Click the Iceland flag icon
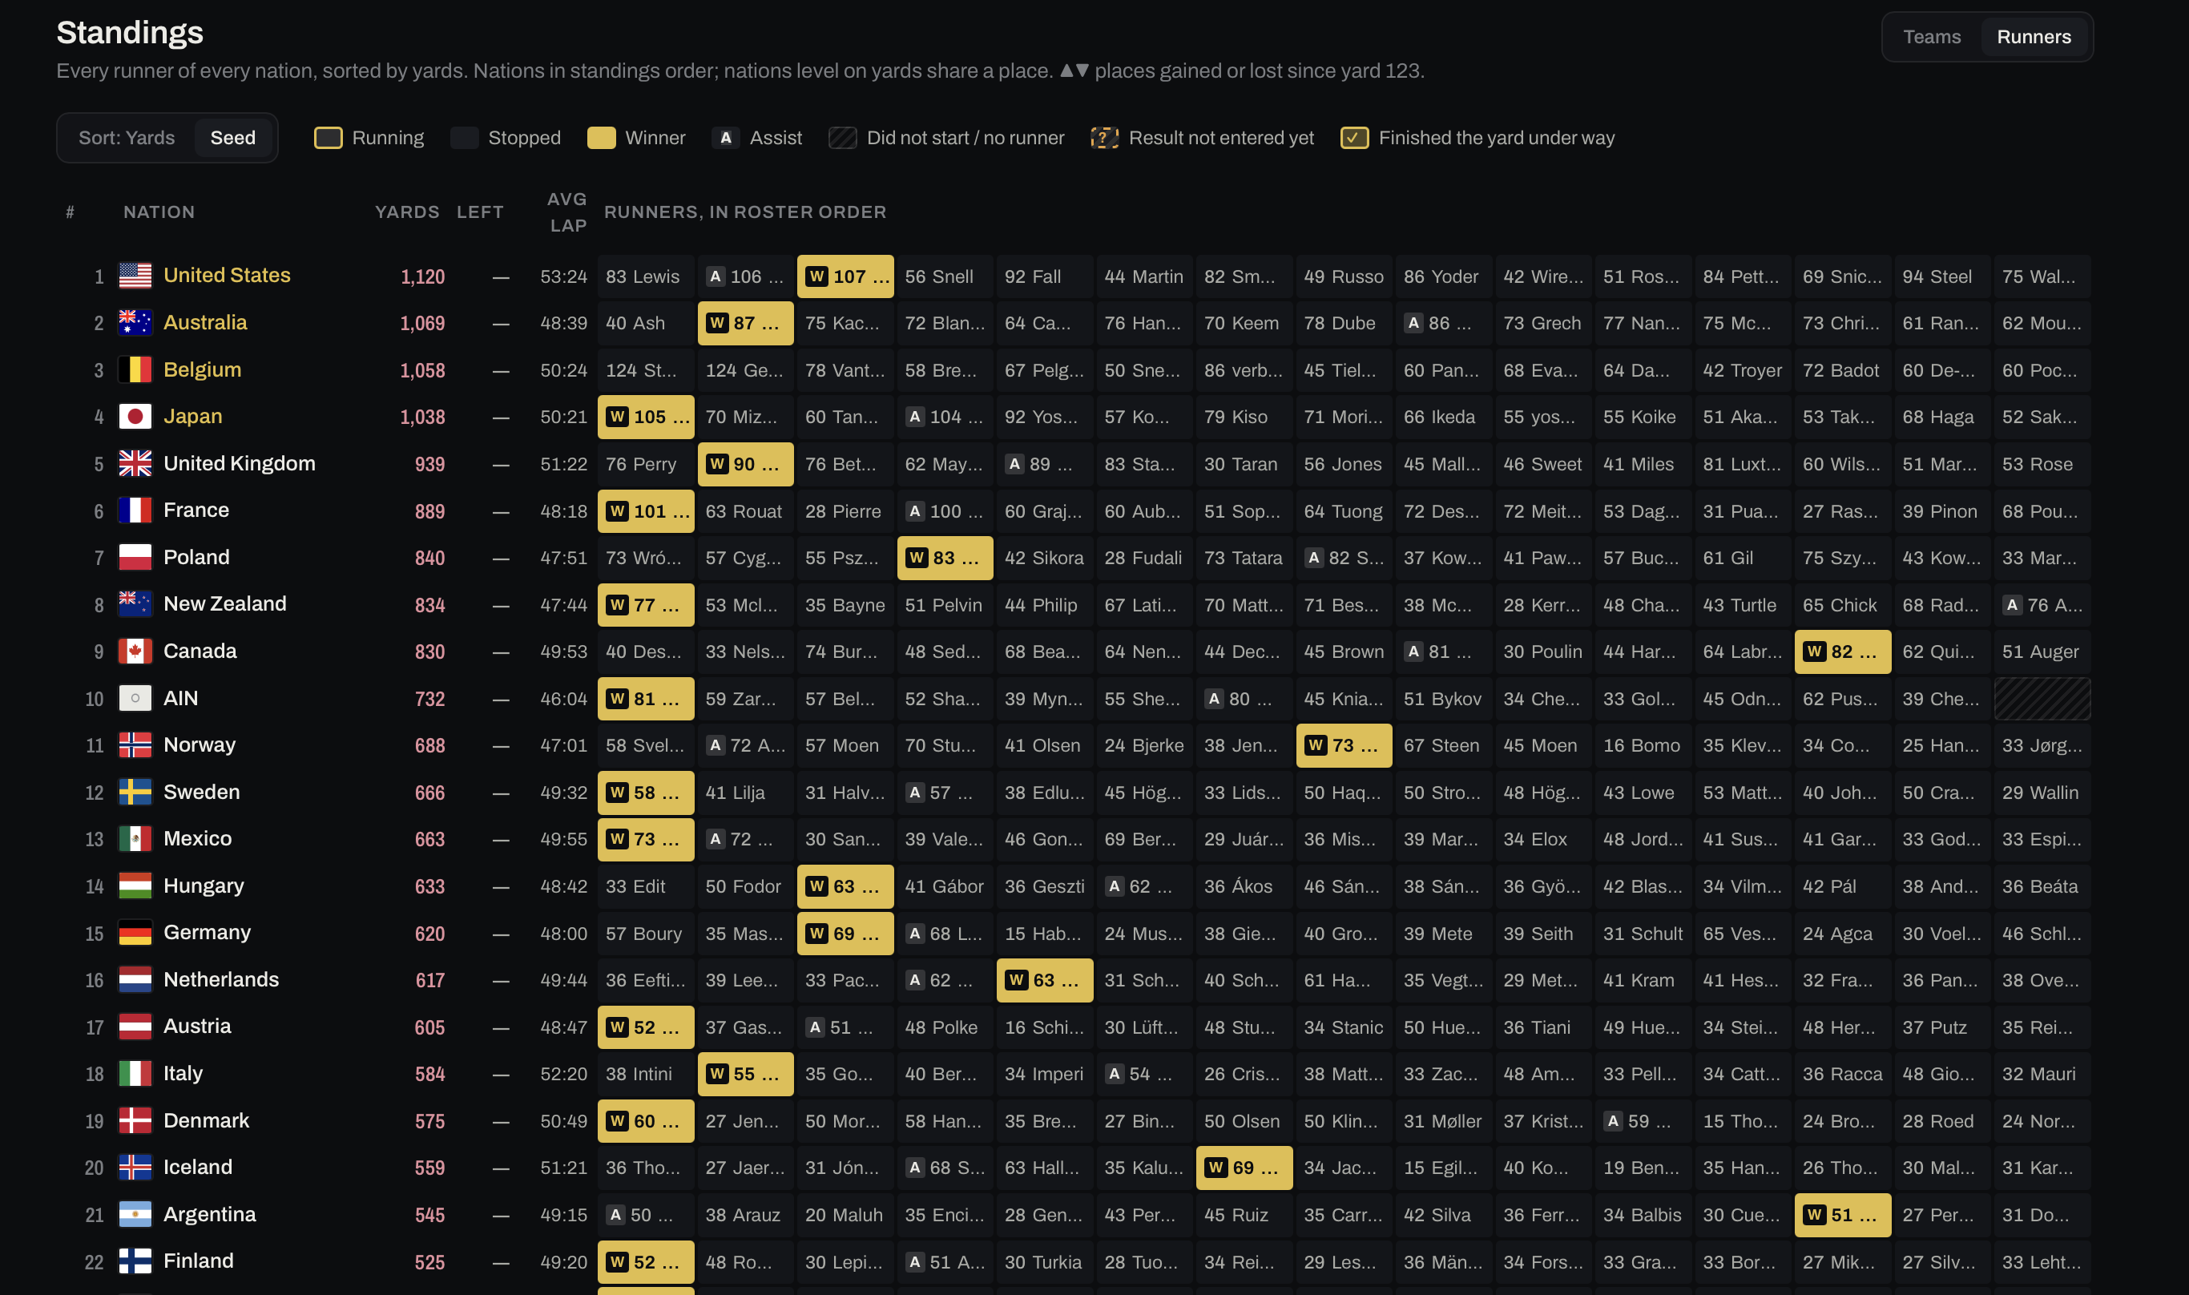 pyautogui.click(x=135, y=1168)
